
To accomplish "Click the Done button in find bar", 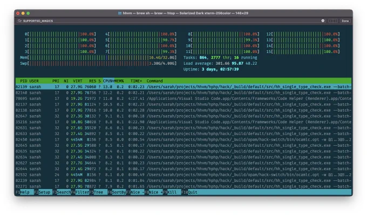I will pos(345,21).
